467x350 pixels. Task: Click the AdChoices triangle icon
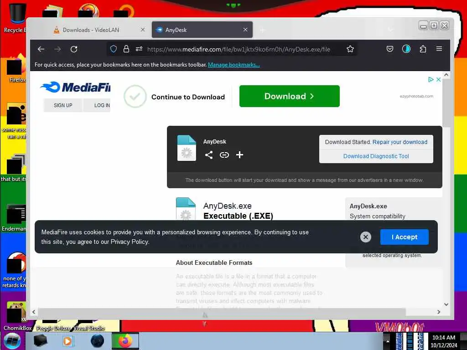tap(431, 79)
